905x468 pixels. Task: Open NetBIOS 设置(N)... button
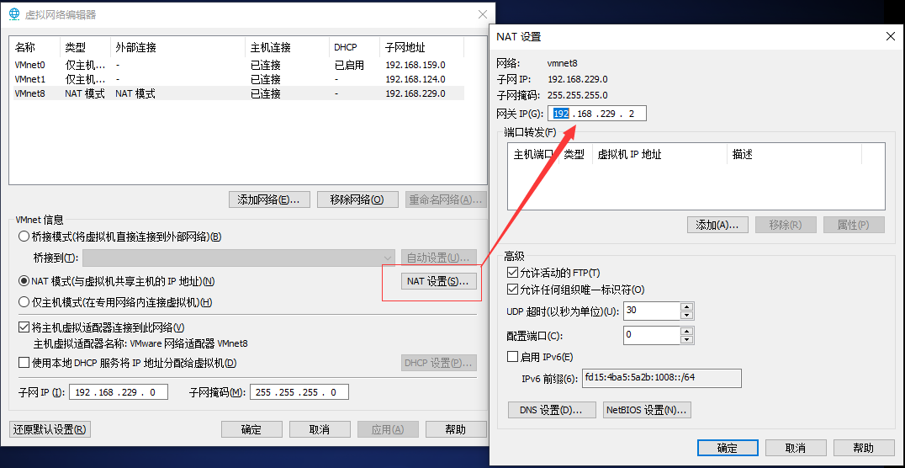click(x=647, y=410)
